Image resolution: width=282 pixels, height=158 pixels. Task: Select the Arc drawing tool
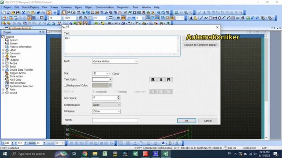(x=224, y=18)
